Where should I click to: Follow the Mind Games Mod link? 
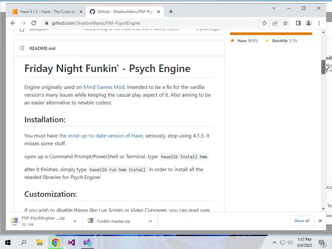pyautogui.click(x=104, y=87)
